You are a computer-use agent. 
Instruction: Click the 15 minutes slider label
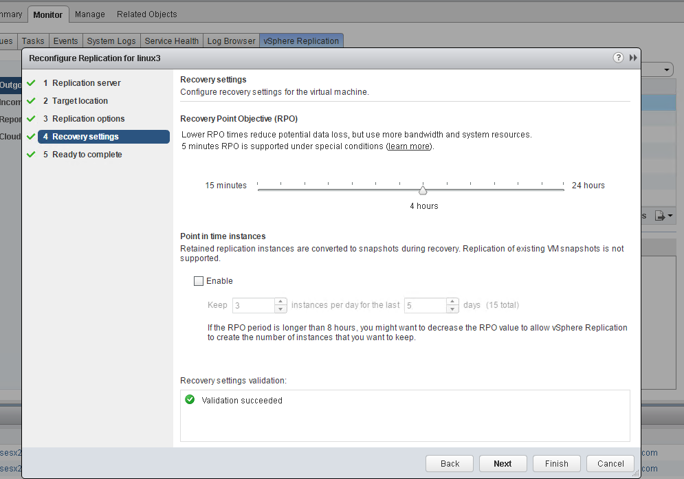pyautogui.click(x=226, y=186)
